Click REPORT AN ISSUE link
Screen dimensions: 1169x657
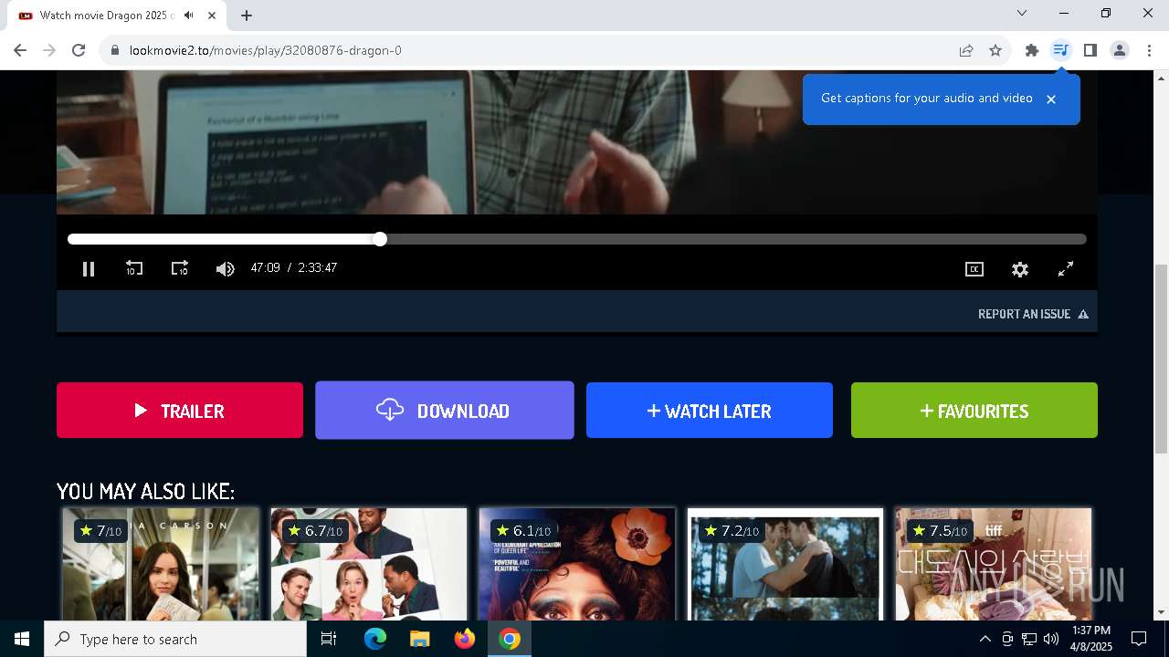[1033, 314]
